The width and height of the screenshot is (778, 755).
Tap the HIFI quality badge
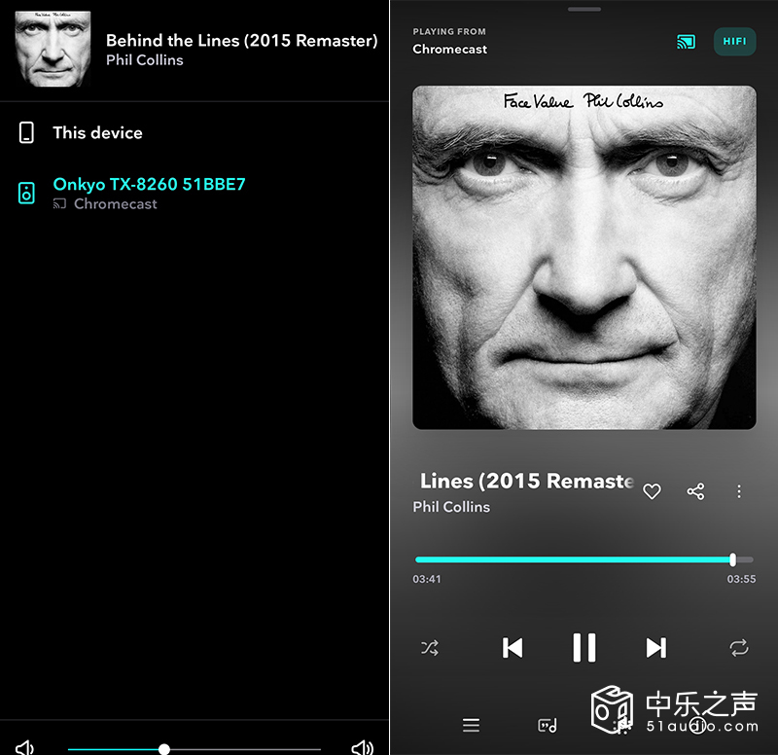pyautogui.click(x=734, y=41)
